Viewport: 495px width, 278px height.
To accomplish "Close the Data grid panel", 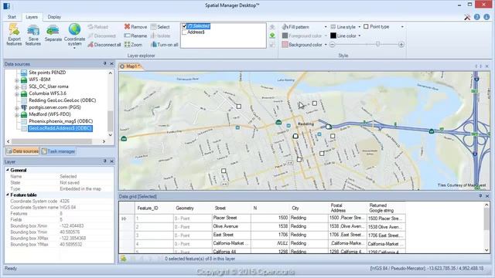I will 487,196.
